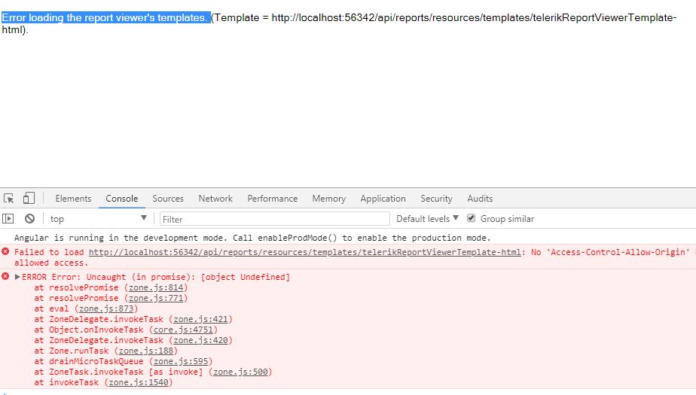Switch to the Elements tab
This screenshot has width=696, height=395.
(x=73, y=199)
